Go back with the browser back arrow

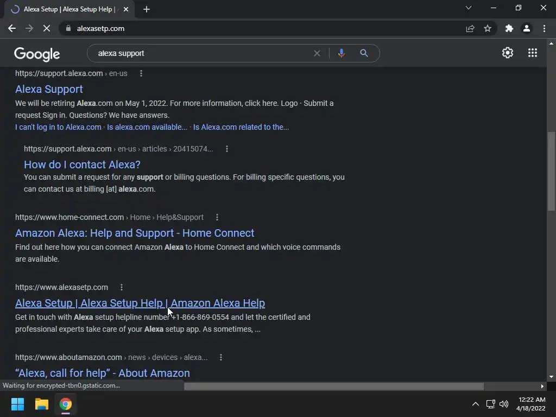[12, 28]
